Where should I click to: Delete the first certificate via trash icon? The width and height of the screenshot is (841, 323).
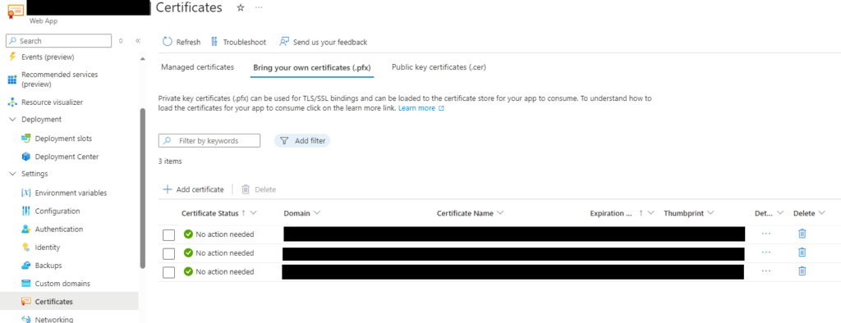coord(802,234)
